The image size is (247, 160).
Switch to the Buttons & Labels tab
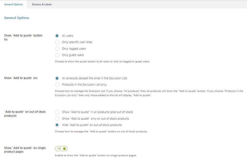[x=42, y=4]
